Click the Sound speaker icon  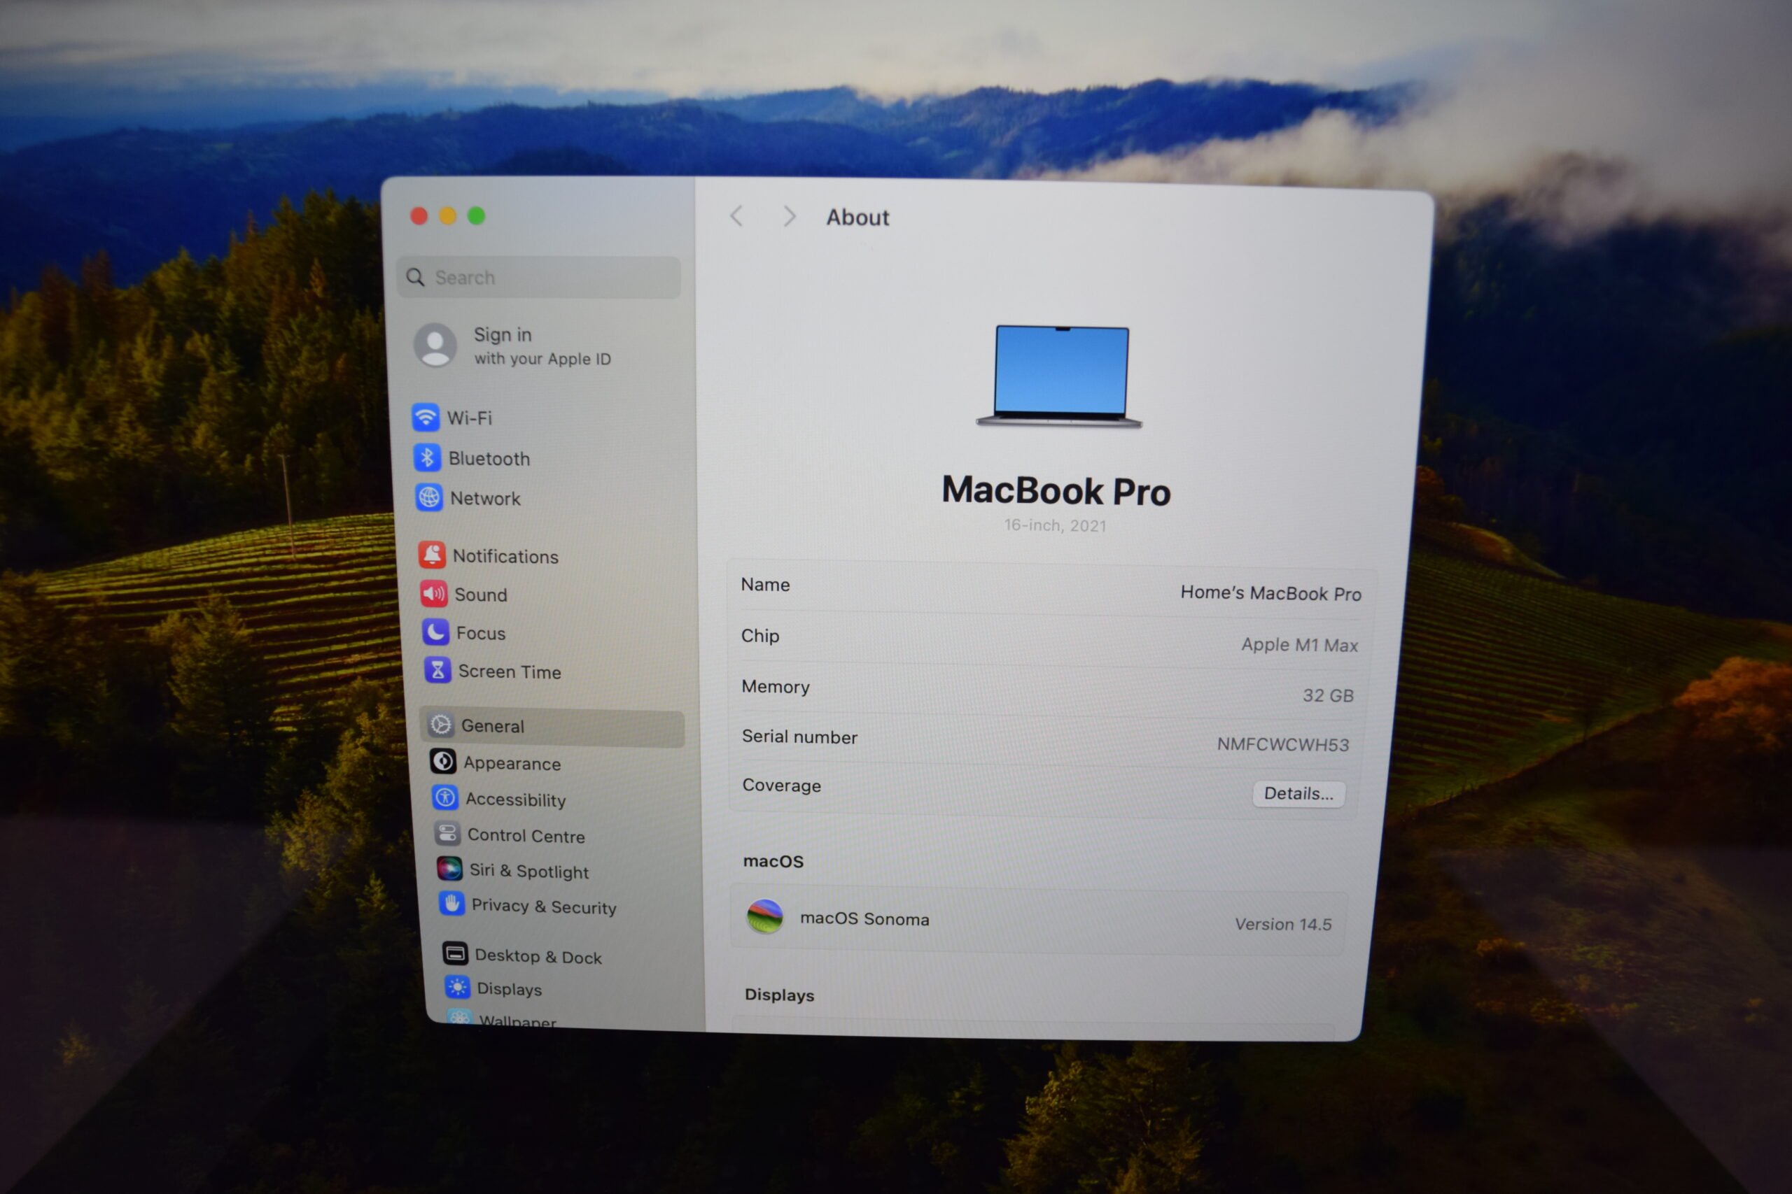(x=433, y=593)
